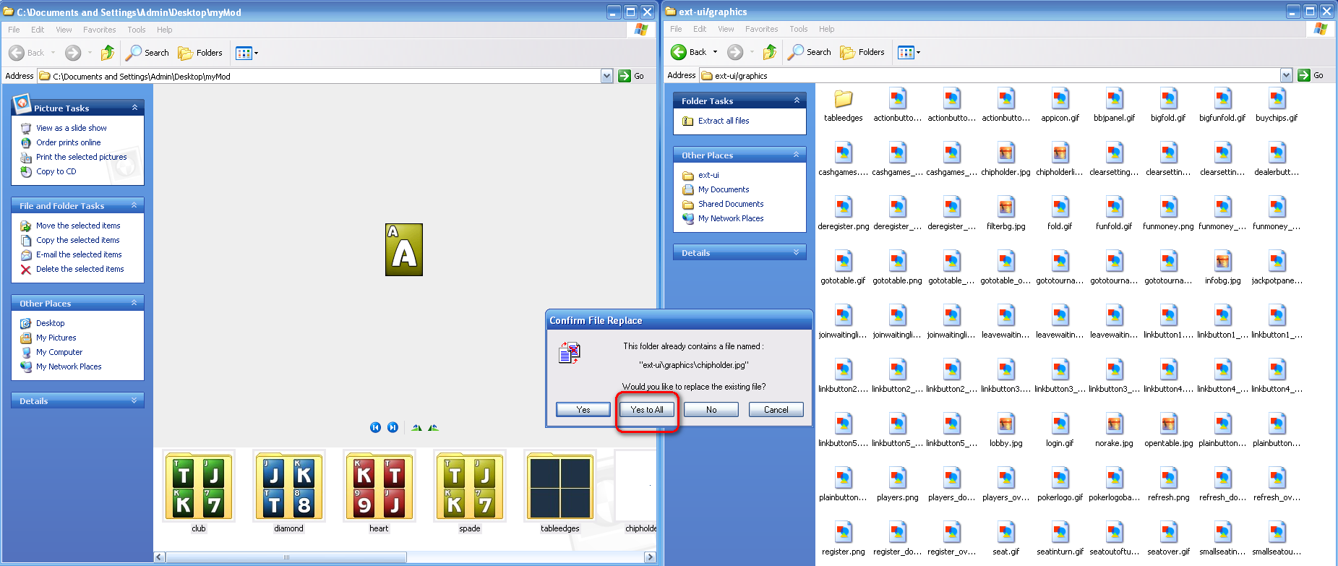Open Favorites menu in myMod window
The image size is (1338, 566).
pos(99,30)
